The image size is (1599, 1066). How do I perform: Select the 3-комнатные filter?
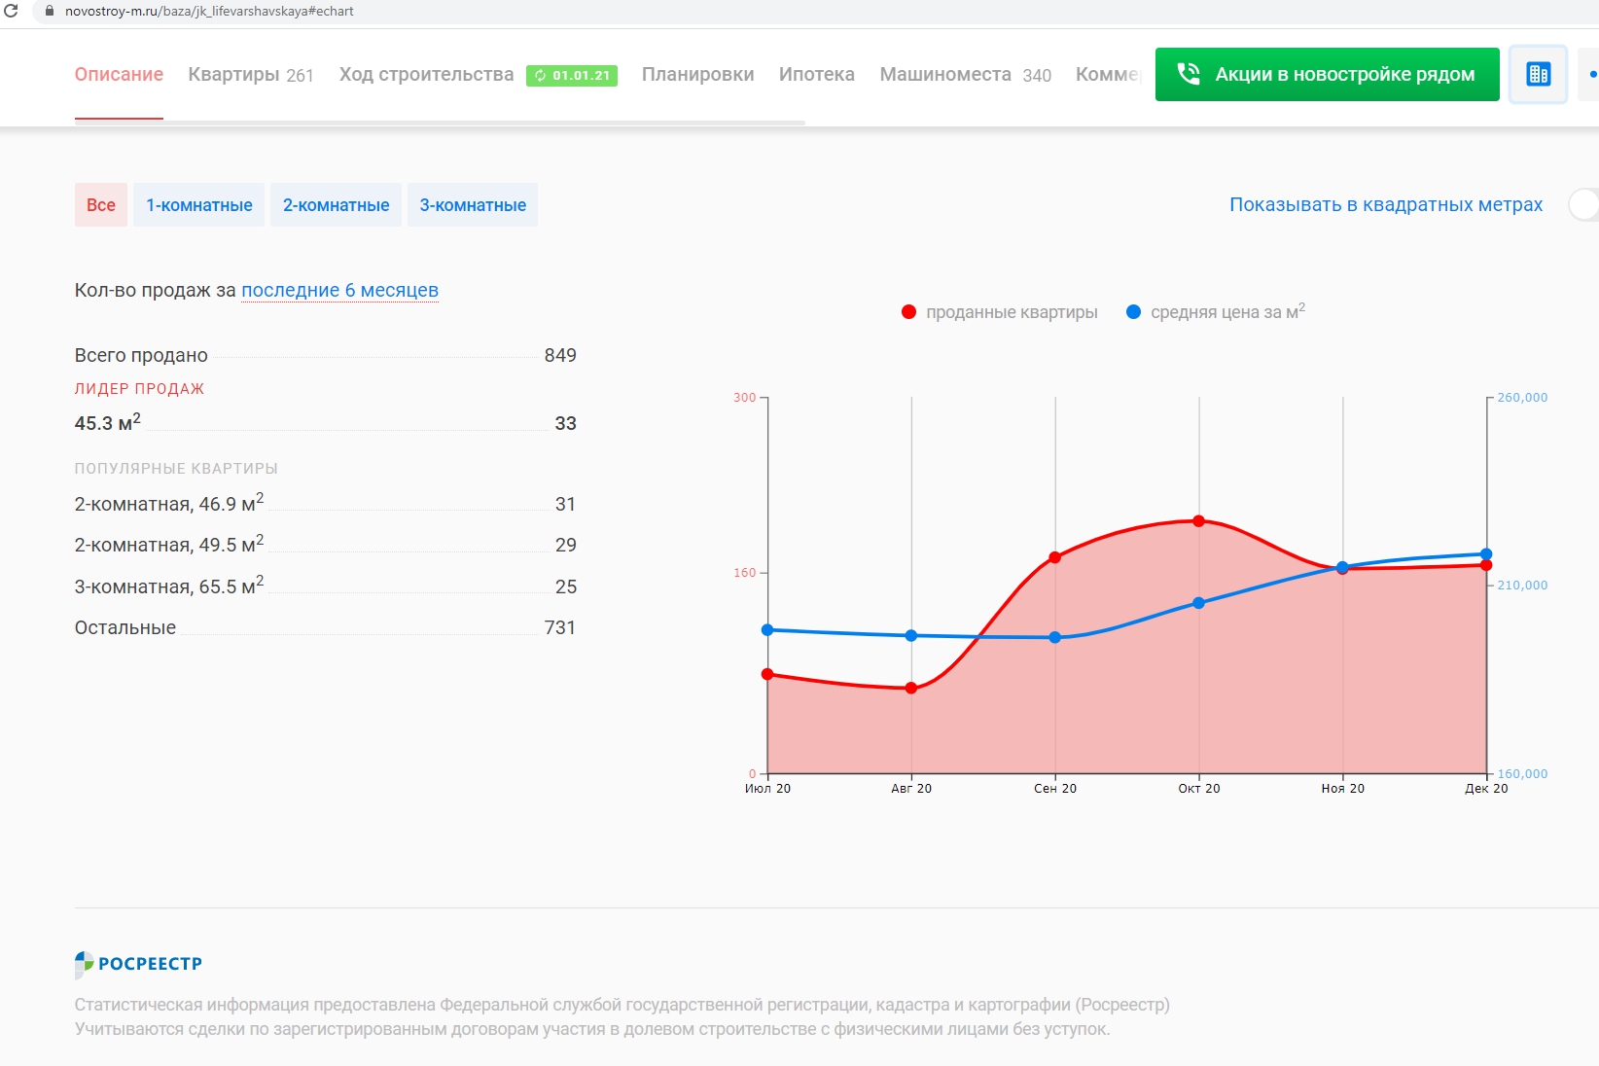(x=473, y=205)
